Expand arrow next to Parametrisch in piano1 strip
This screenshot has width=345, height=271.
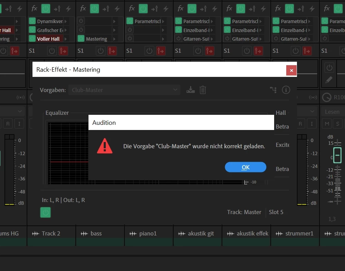tap(163, 21)
